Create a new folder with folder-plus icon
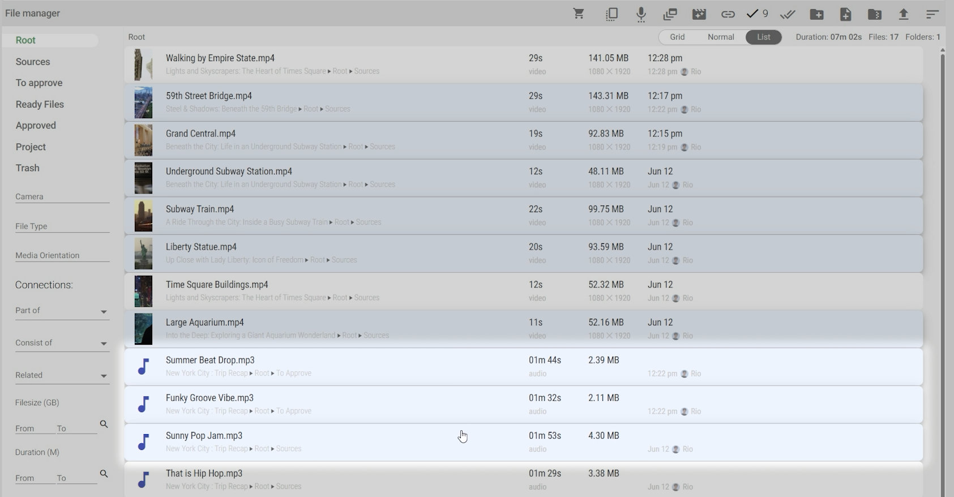The width and height of the screenshot is (954, 497). (816, 14)
